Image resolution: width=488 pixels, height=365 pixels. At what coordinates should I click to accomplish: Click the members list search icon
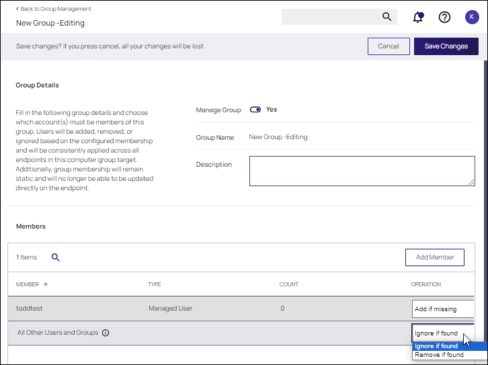(56, 257)
